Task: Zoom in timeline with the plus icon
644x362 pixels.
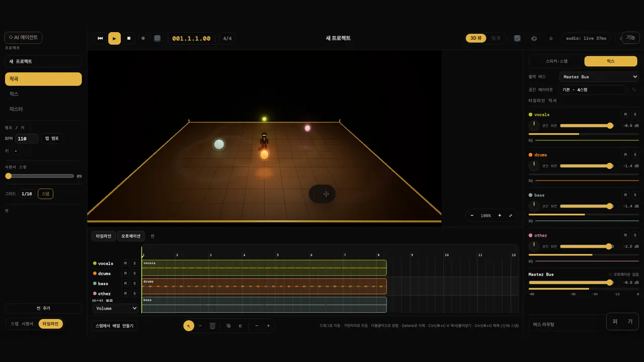Action: click(268, 326)
